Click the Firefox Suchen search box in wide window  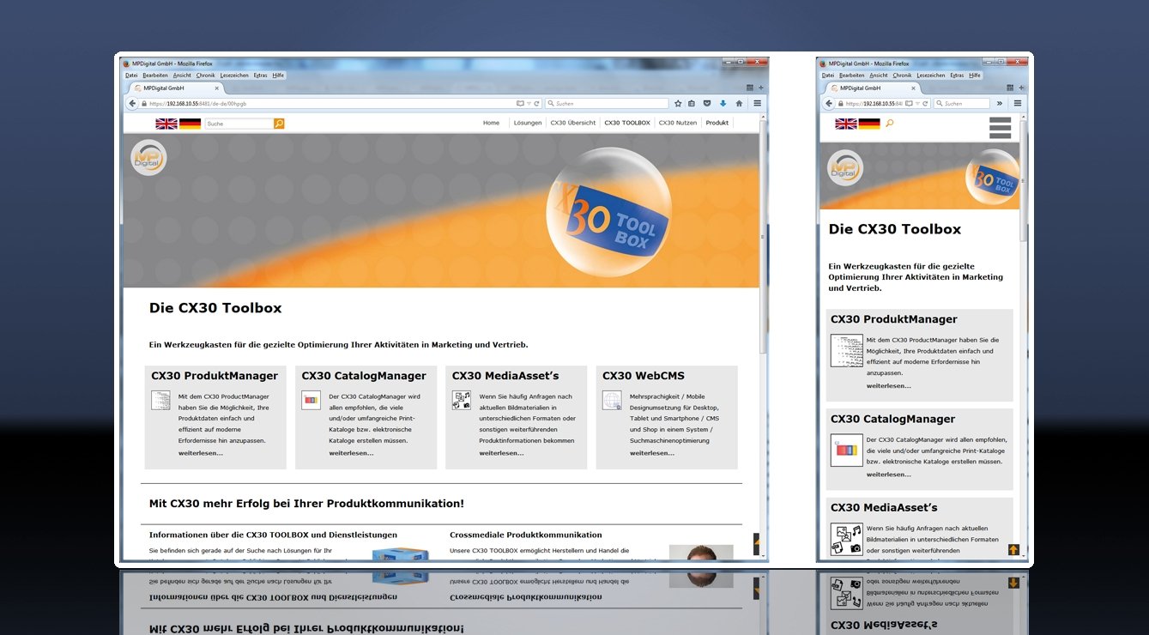click(x=606, y=103)
